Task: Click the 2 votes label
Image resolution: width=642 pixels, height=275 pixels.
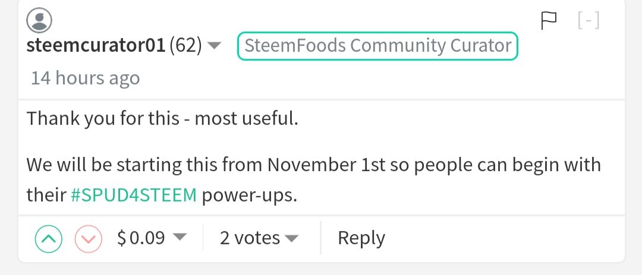Action: (x=250, y=238)
